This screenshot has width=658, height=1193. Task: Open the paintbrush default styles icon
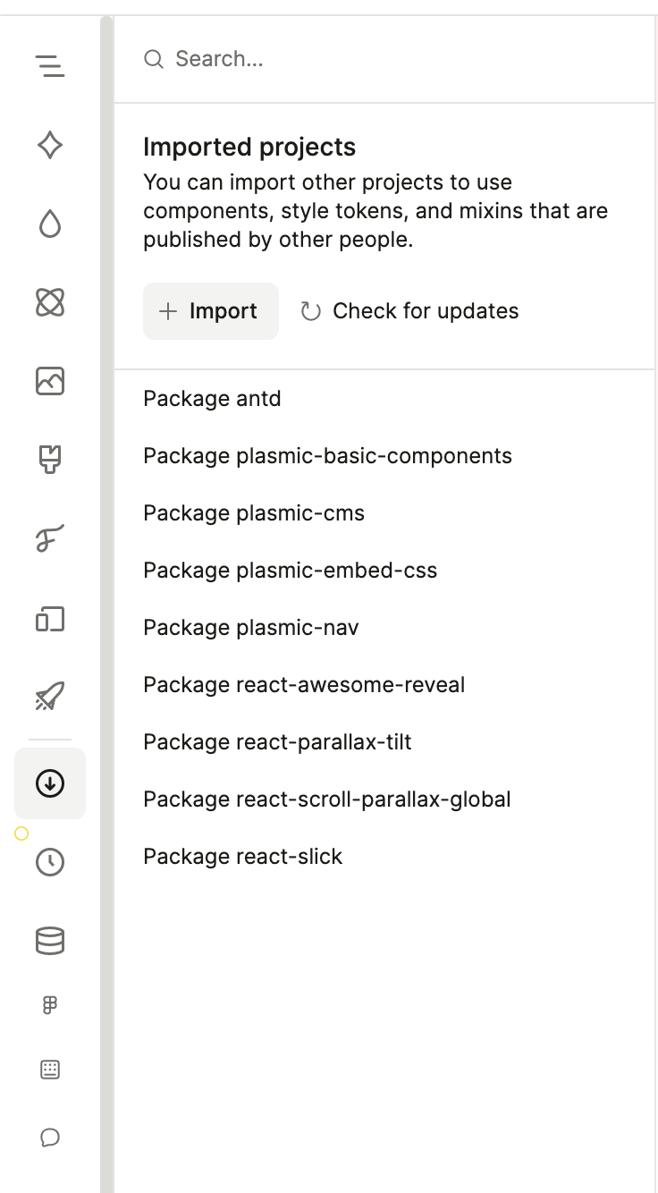(50, 461)
